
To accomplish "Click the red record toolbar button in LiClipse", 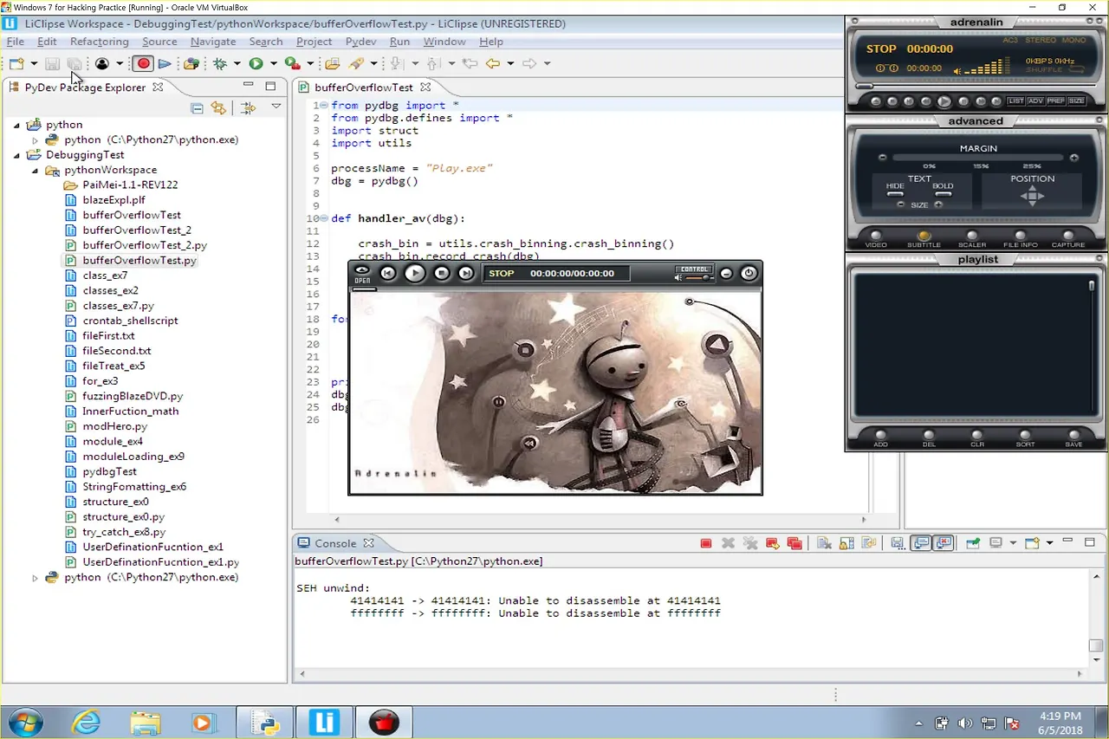I will (144, 63).
